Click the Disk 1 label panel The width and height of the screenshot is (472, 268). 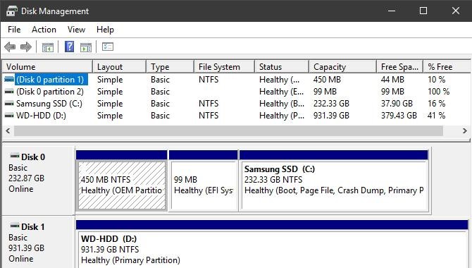pyautogui.click(x=38, y=242)
